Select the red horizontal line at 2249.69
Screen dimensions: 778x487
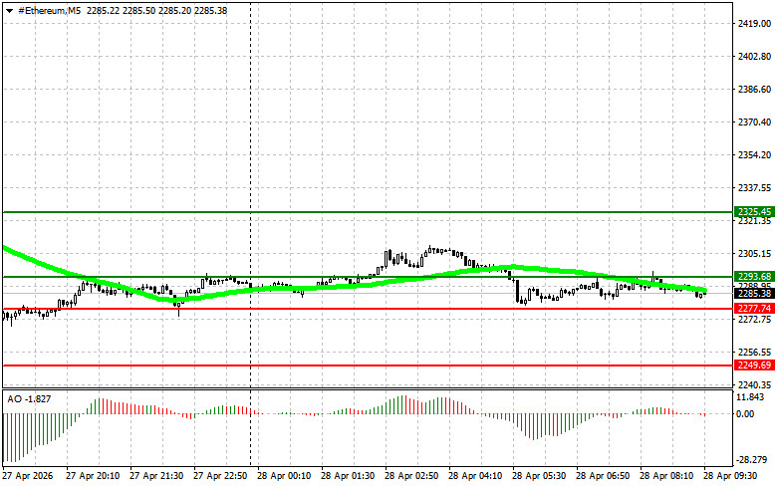click(368, 365)
